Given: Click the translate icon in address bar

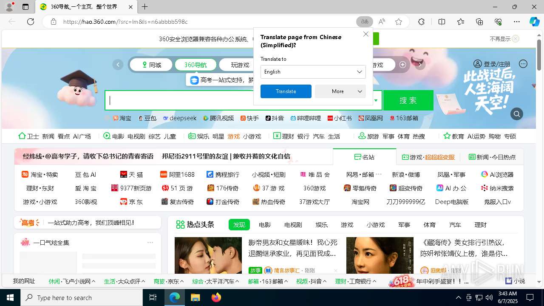Looking at the screenshot, I should pyautogui.click(x=365, y=22).
